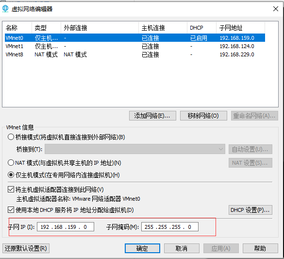This screenshot has height=259, width=284.
Task: Click 还原默认设置(R) button
Action: click(x=26, y=248)
